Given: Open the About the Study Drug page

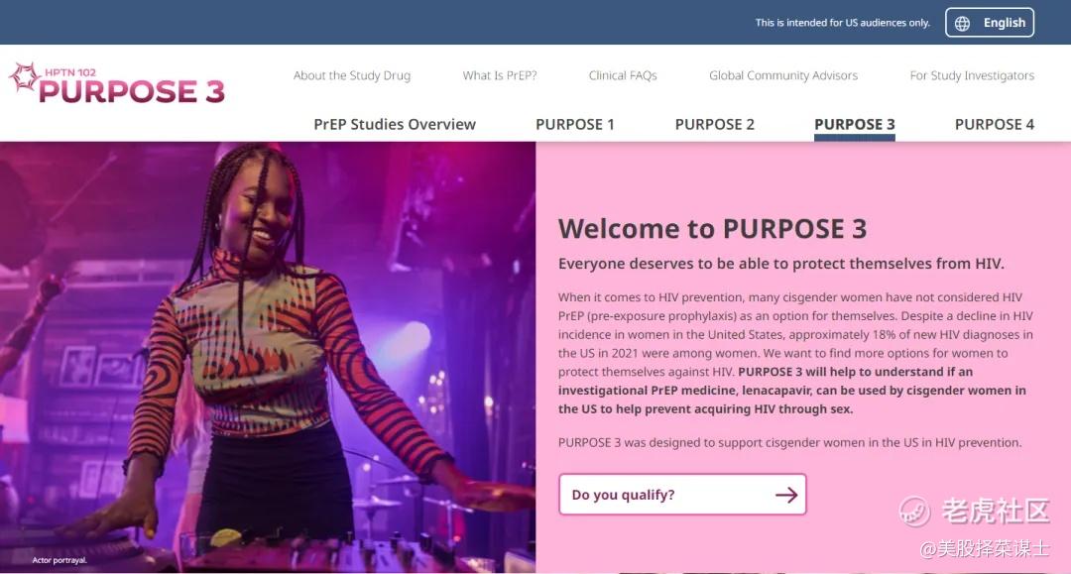Looking at the screenshot, I should [352, 75].
